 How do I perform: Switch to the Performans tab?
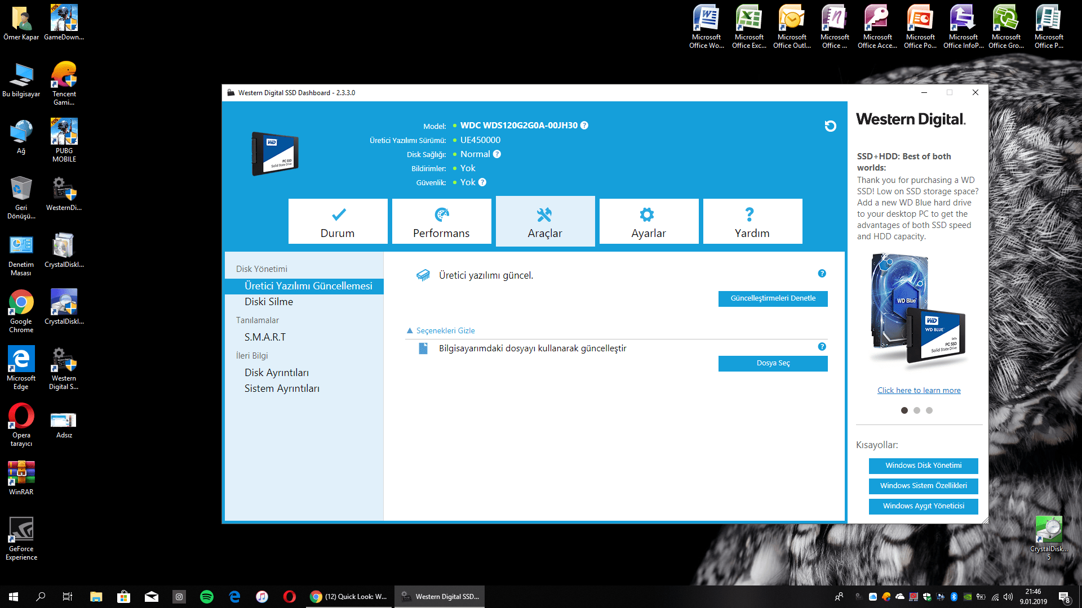(441, 221)
